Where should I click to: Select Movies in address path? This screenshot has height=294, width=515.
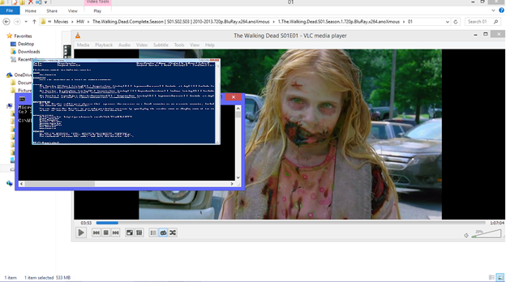coord(61,22)
